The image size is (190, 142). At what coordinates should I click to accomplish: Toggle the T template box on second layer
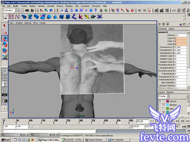[164, 105]
